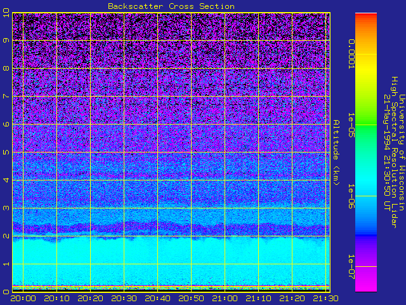The width and height of the screenshot is (406, 305).
Task: Click the 21:20 time axis label
Action: [x=292, y=299]
